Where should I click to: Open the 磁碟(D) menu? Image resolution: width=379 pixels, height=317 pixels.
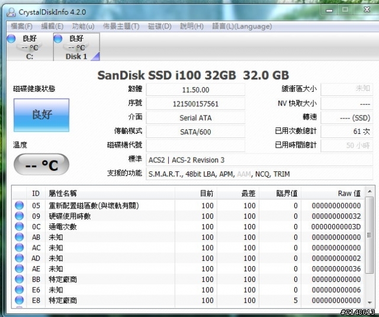[159, 26]
